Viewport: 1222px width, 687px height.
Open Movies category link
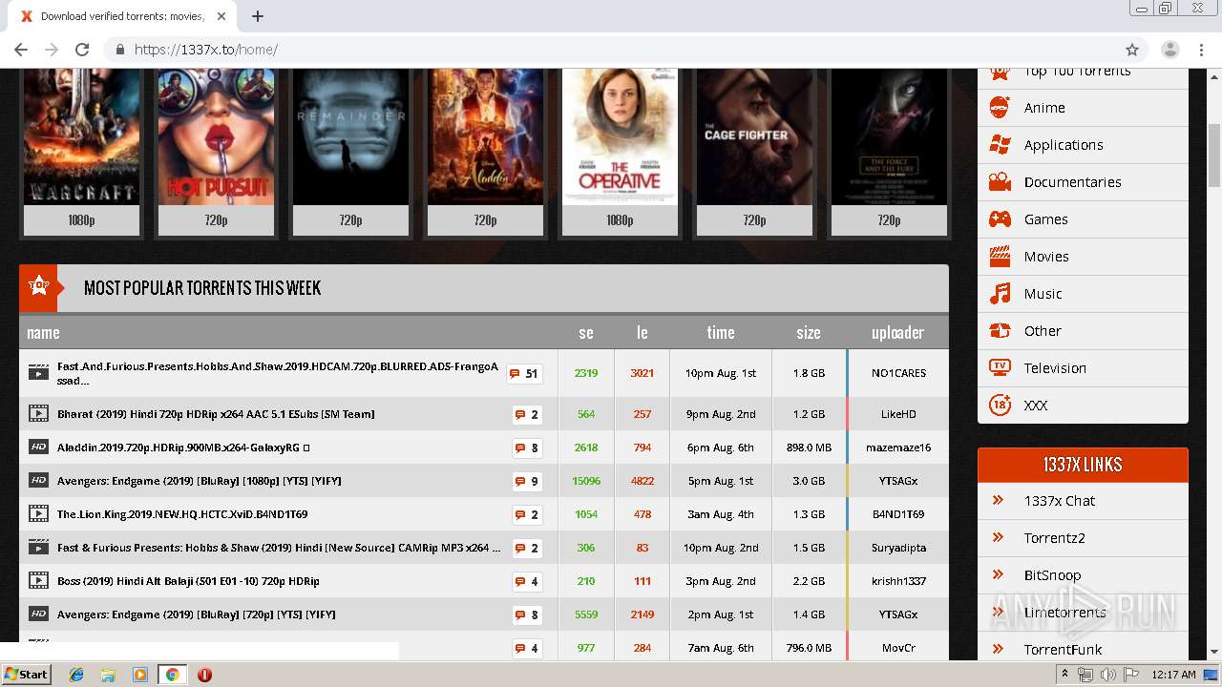tap(1046, 257)
